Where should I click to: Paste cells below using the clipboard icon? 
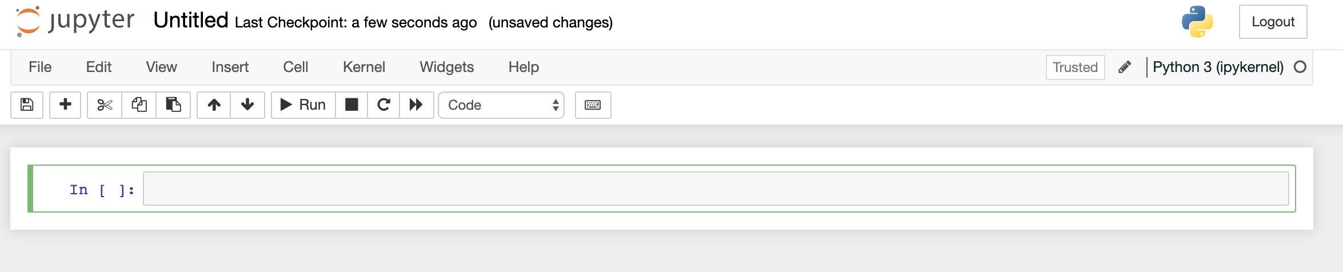(173, 105)
